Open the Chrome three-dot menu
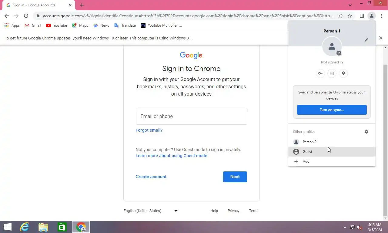The image size is (388, 233). point(381,16)
